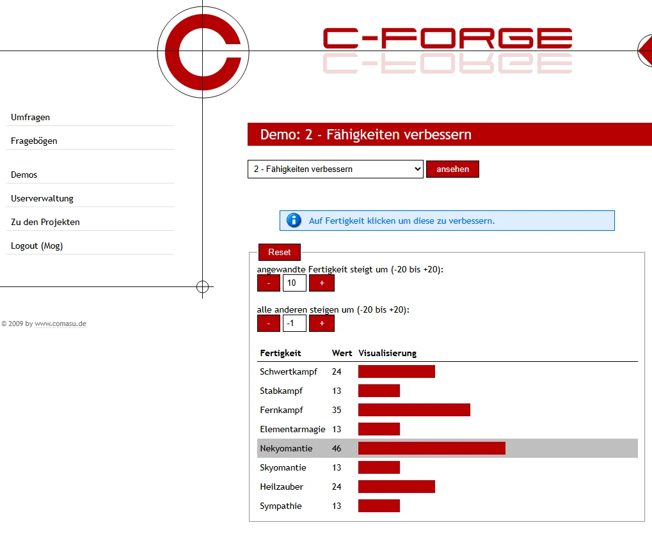
Task: Click Logout (Mog)
Action: click(x=37, y=246)
